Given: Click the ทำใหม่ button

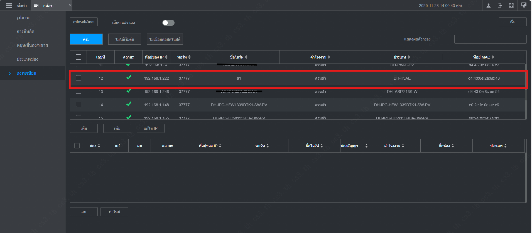Looking at the screenshot, I should (114, 212).
